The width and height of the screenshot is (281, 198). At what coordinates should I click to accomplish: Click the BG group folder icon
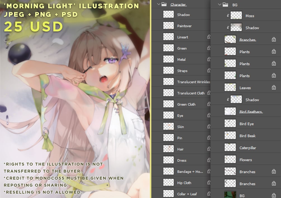pos(225,5)
